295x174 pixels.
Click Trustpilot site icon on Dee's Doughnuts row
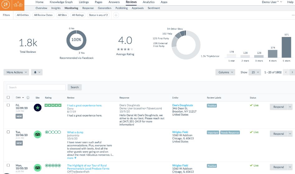point(38,108)
